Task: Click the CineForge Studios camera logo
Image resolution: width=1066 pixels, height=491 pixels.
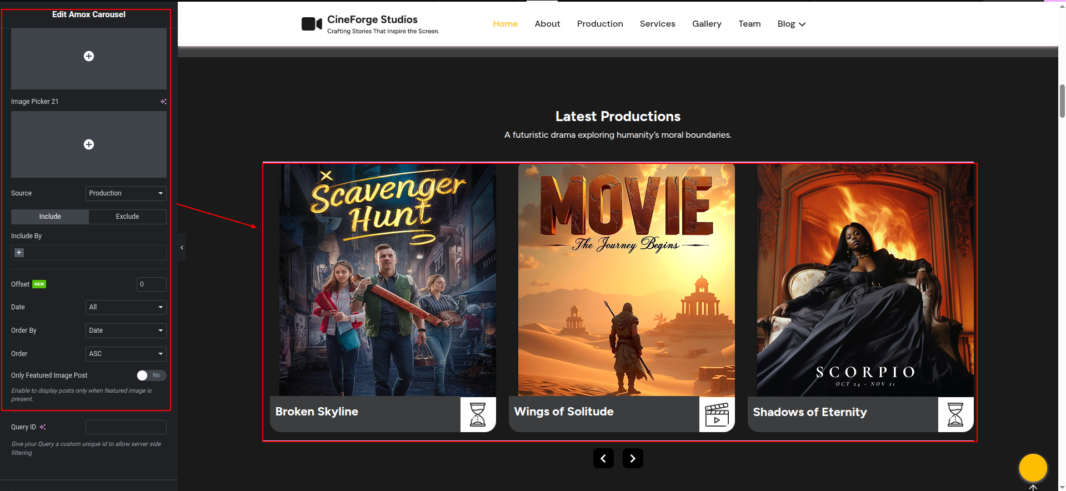Action: [312, 24]
